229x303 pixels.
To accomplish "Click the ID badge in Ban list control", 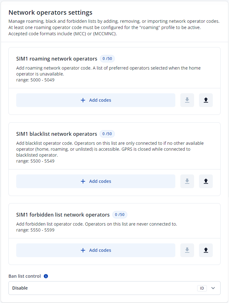I will pos(202,288).
